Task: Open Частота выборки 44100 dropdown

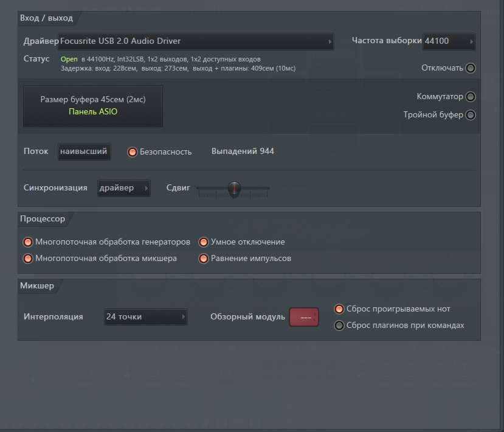Action: (449, 41)
